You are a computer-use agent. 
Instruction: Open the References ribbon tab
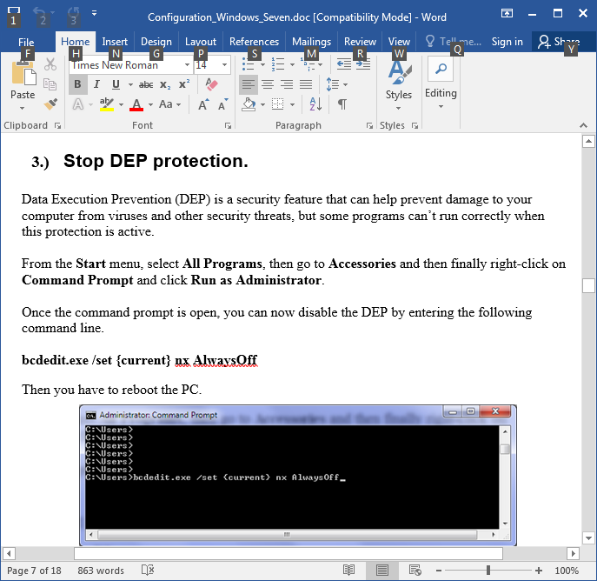pos(254,42)
